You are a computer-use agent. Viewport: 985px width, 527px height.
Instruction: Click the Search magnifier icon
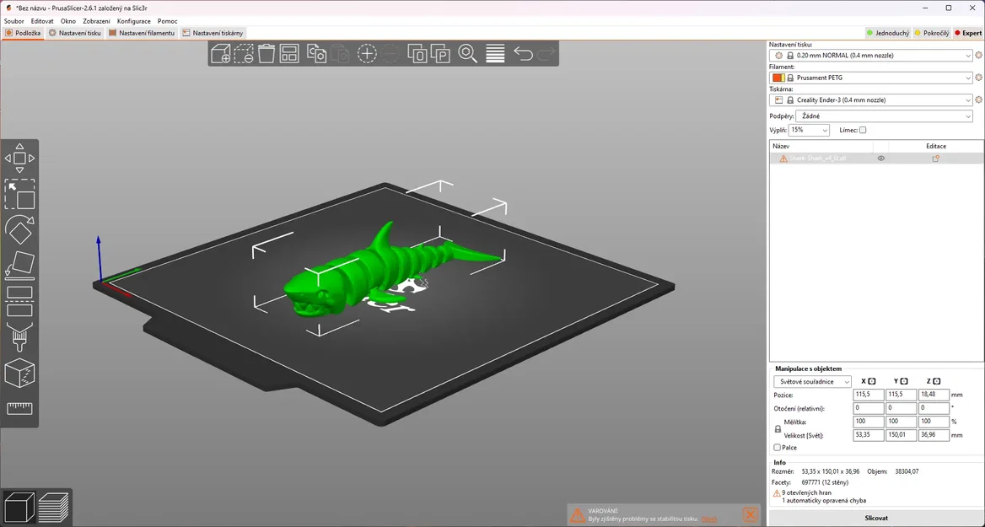point(467,54)
